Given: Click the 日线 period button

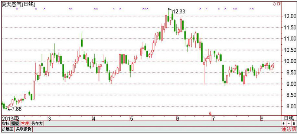Looking at the screenshot, I should (x=289, y=118).
